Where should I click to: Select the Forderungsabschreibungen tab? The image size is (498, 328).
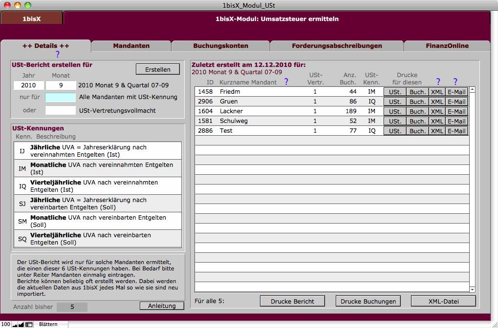click(x=337, y=46)
